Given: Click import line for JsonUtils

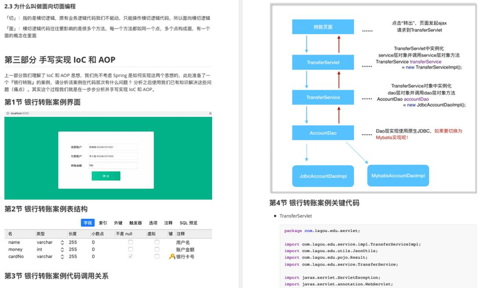Looking at the screenshot, I should tap(331, 251).
